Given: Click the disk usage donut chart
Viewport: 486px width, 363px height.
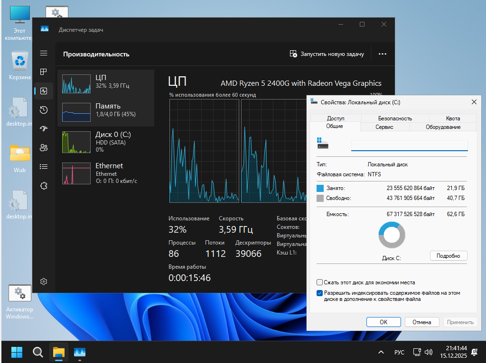Looking at the screenshot, I should (x=392, y=235).
